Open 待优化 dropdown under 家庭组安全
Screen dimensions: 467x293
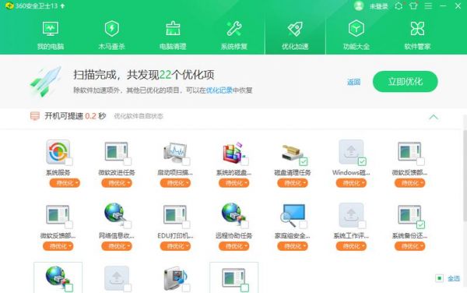coord(293,246)
